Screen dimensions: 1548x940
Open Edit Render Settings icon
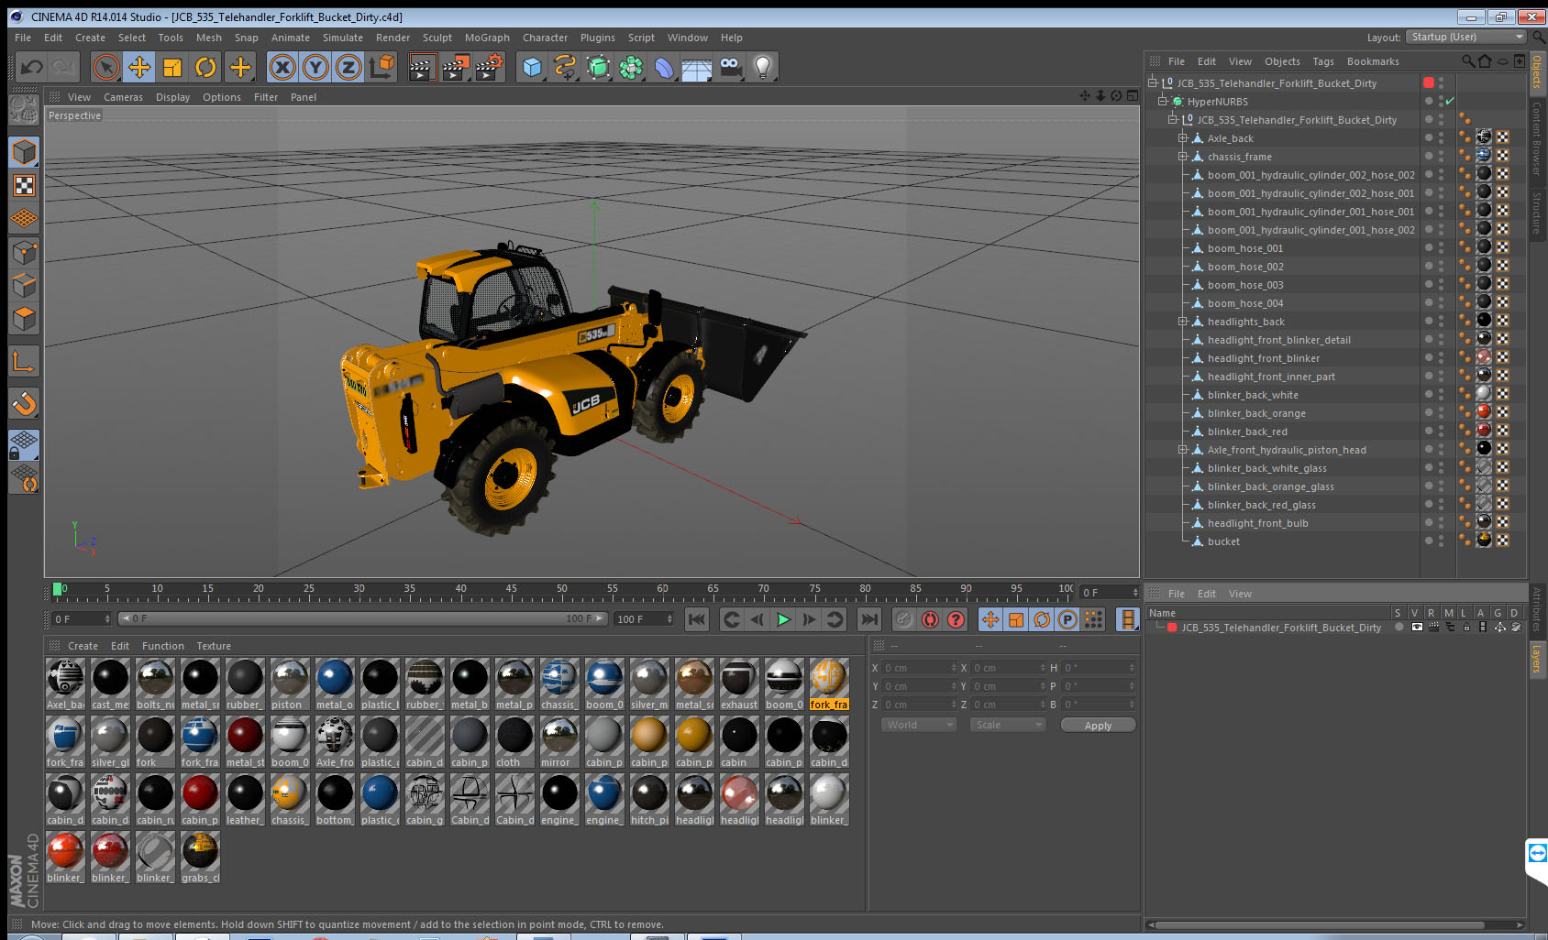click(x=490, y=67)
